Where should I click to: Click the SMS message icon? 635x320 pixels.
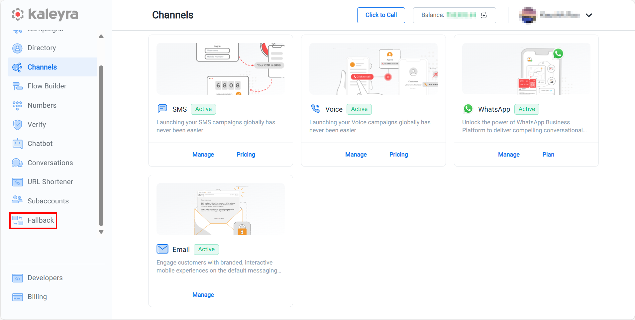tap(162, 108)
